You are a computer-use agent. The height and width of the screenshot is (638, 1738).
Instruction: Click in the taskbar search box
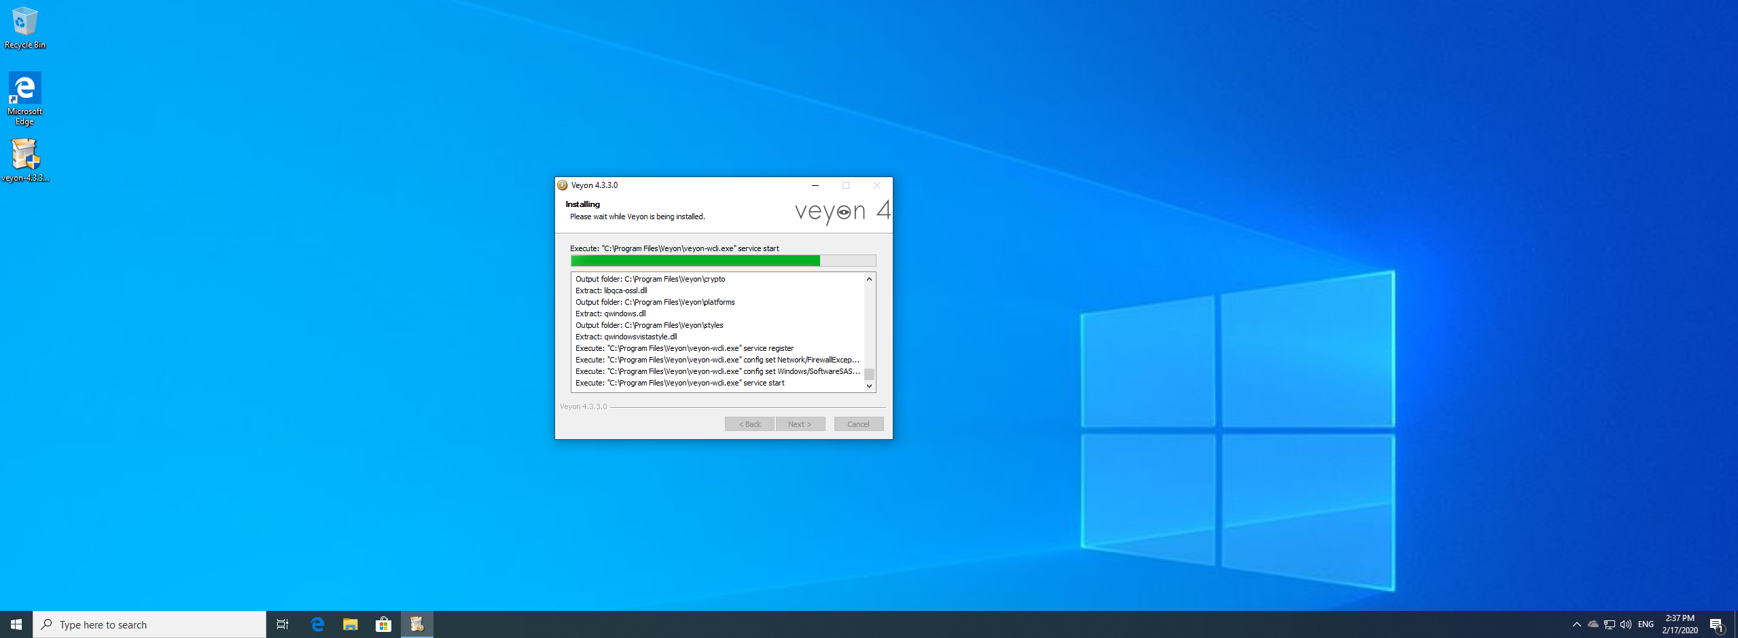point(149,624)
